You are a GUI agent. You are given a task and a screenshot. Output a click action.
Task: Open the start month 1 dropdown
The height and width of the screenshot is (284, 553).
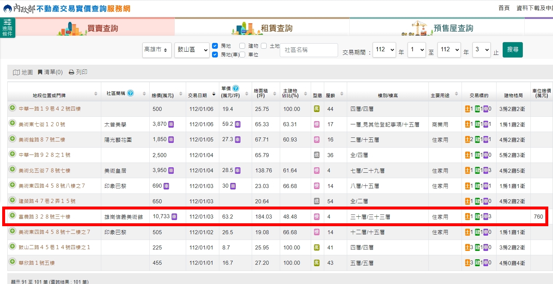tap(416, 49)
